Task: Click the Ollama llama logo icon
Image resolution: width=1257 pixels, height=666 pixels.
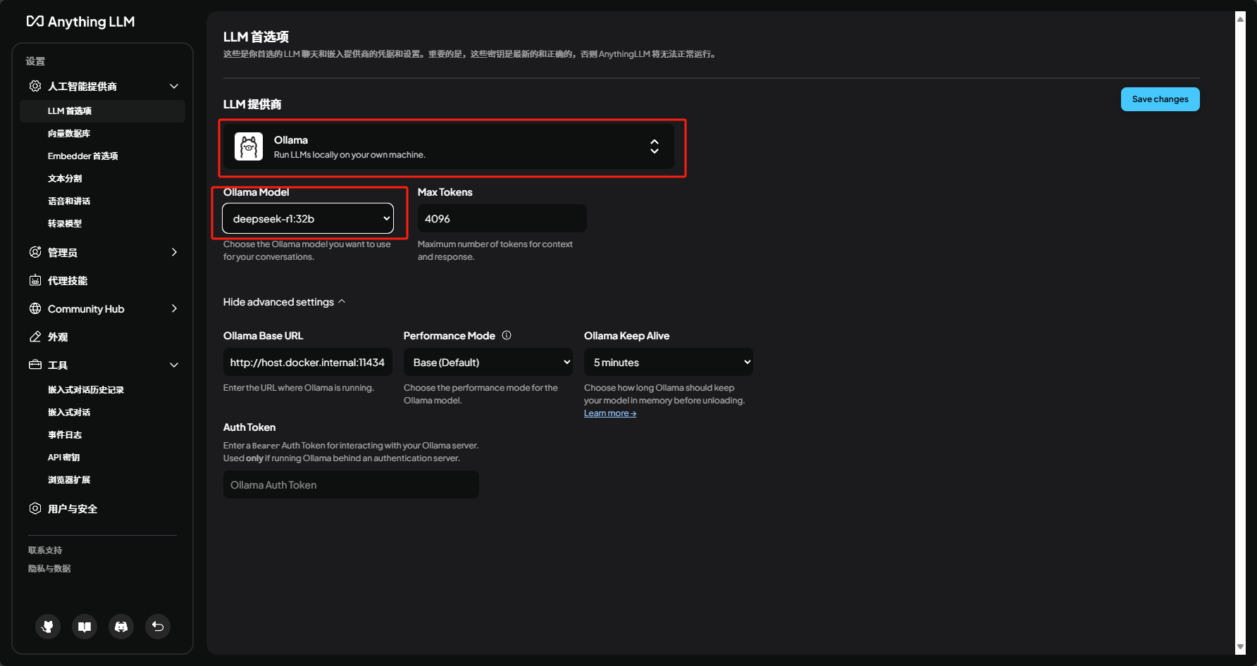Action: 249,146
